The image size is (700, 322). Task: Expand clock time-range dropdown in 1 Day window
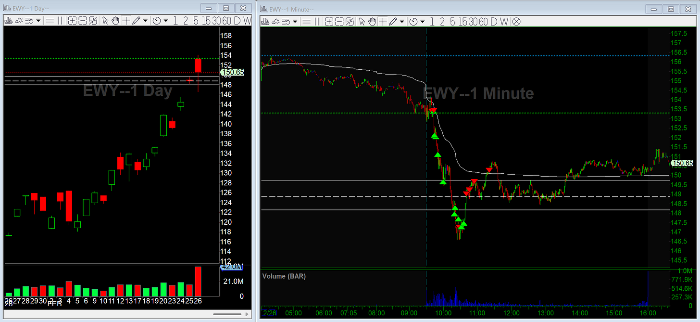[x=166, y=21]
